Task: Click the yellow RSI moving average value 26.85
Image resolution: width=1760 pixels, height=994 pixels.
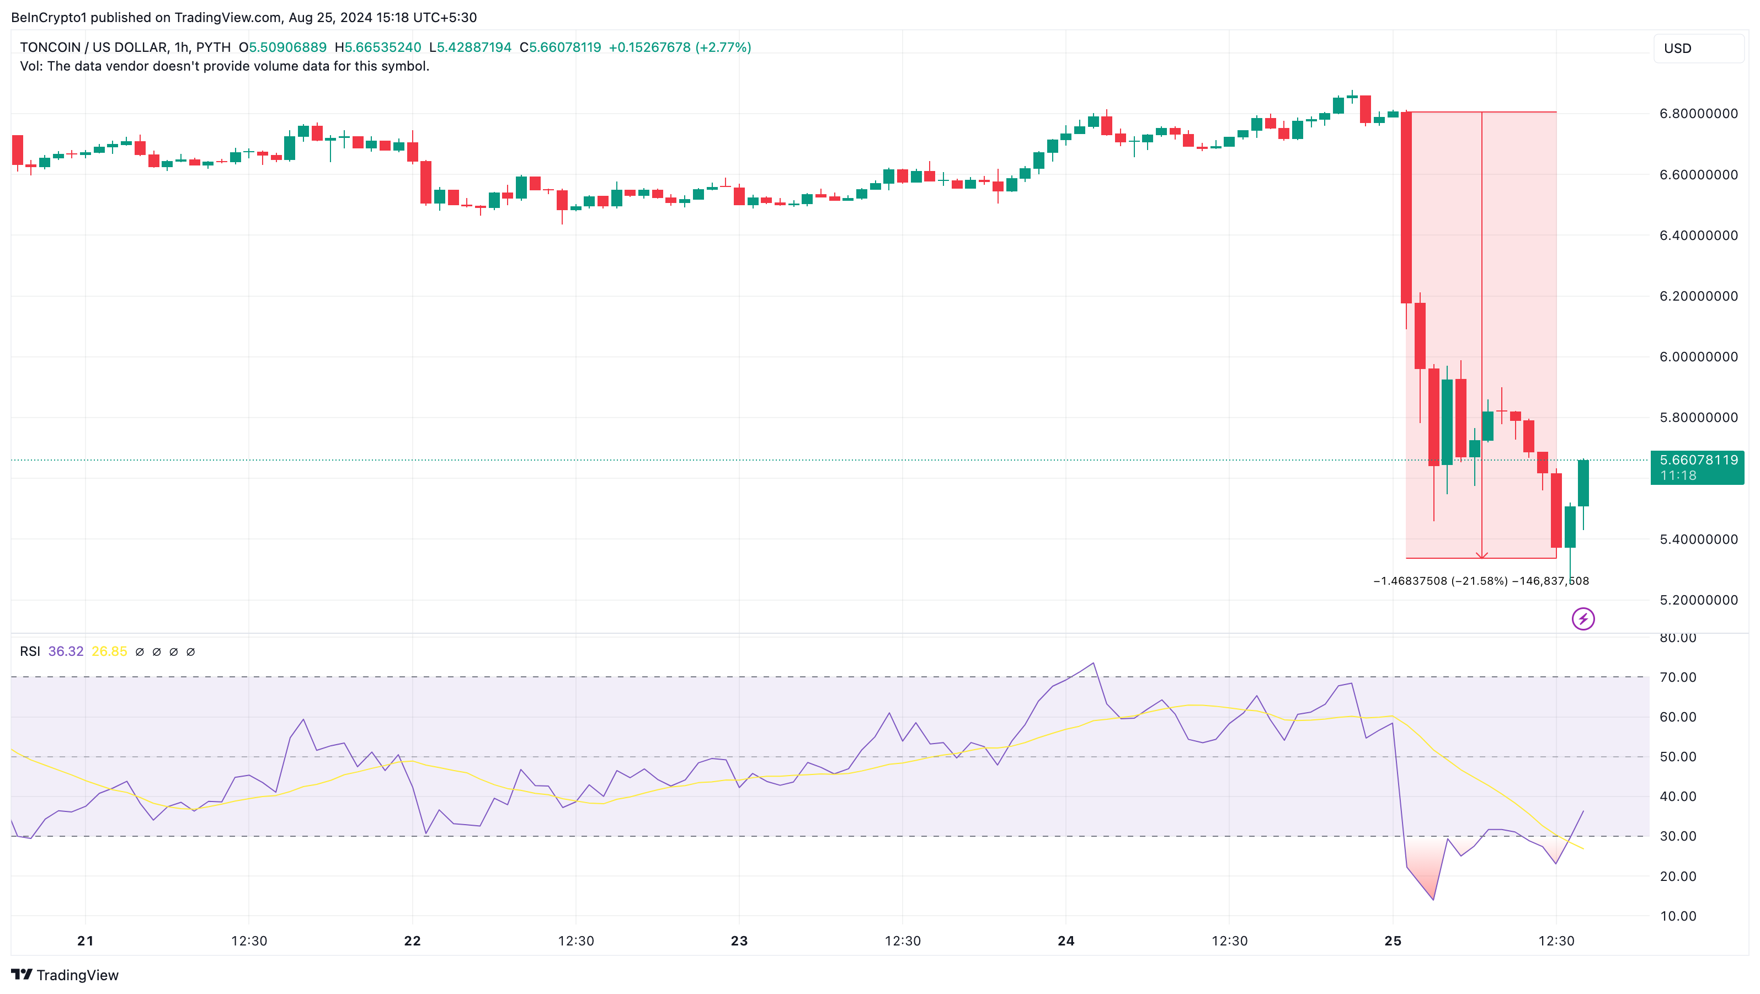Action: 109,652
